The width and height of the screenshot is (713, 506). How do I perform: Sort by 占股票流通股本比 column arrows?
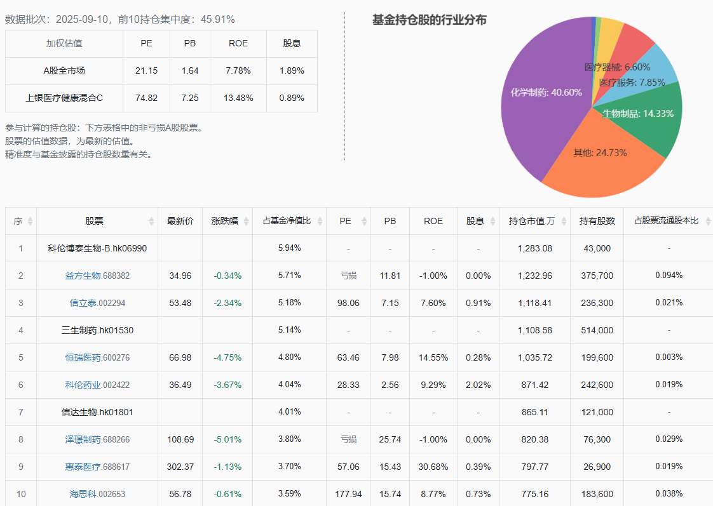coord(708,221)
